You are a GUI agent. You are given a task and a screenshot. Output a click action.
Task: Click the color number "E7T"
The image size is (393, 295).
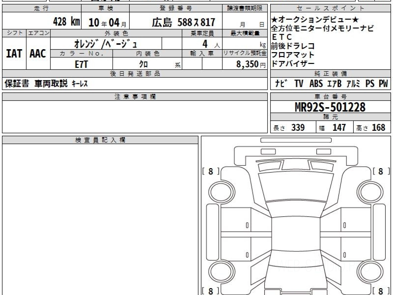pos(81,64)
